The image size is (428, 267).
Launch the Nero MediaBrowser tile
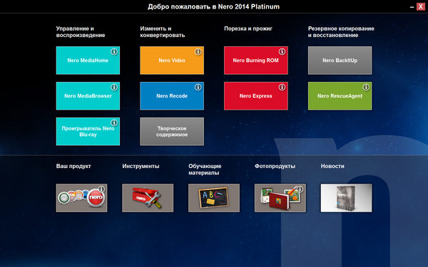[88, 96]
